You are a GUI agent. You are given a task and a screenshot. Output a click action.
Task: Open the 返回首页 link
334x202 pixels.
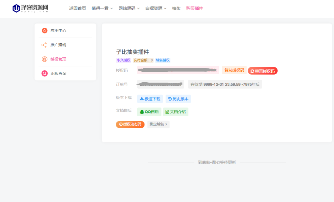(x=77, y=8)
